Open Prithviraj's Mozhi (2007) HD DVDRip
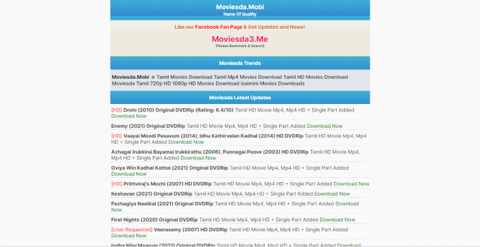Screen dimensions: 480x247 [x=167, y=184]
